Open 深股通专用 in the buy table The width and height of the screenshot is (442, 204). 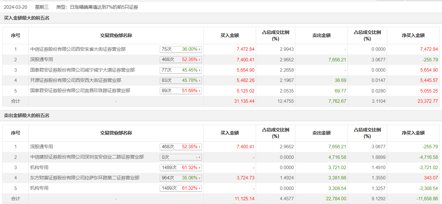coord(42,59)
